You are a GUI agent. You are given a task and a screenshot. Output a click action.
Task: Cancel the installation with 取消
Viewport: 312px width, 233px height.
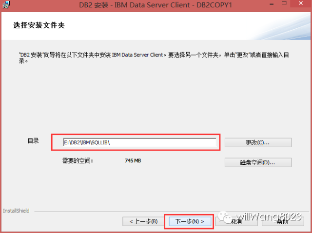[x=236, y=221]
